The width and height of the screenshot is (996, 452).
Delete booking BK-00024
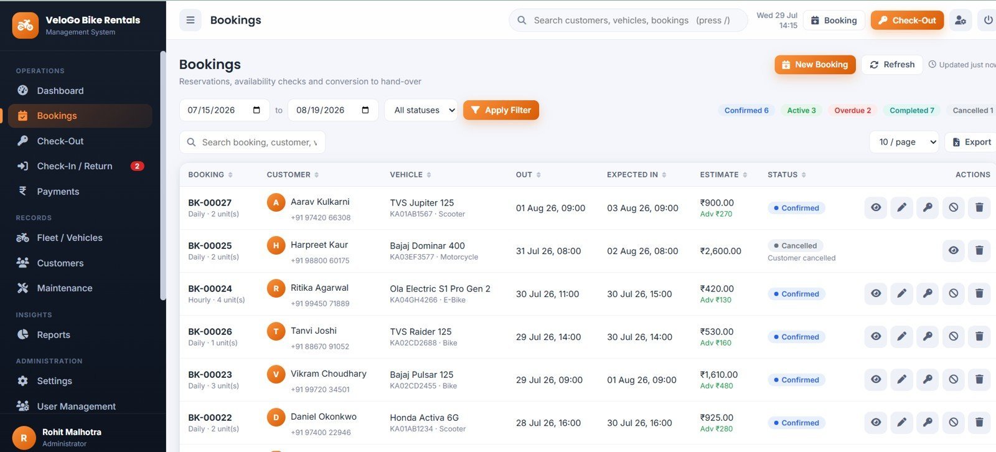click(x=979, y=293)
